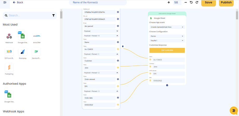Image resolution: width=239 pixels, height=116 pixels.
Task: Select the AmoCRM app icon
Action: pos(36,36)
